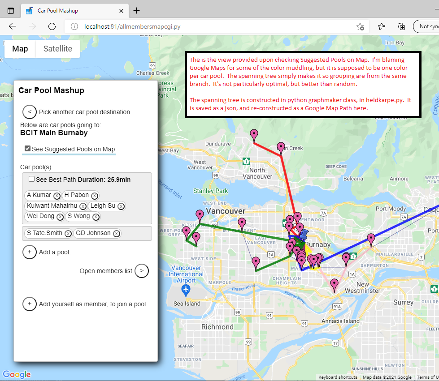Click the Stanley Park map label

pyautogui.click(x=211, y=191)
